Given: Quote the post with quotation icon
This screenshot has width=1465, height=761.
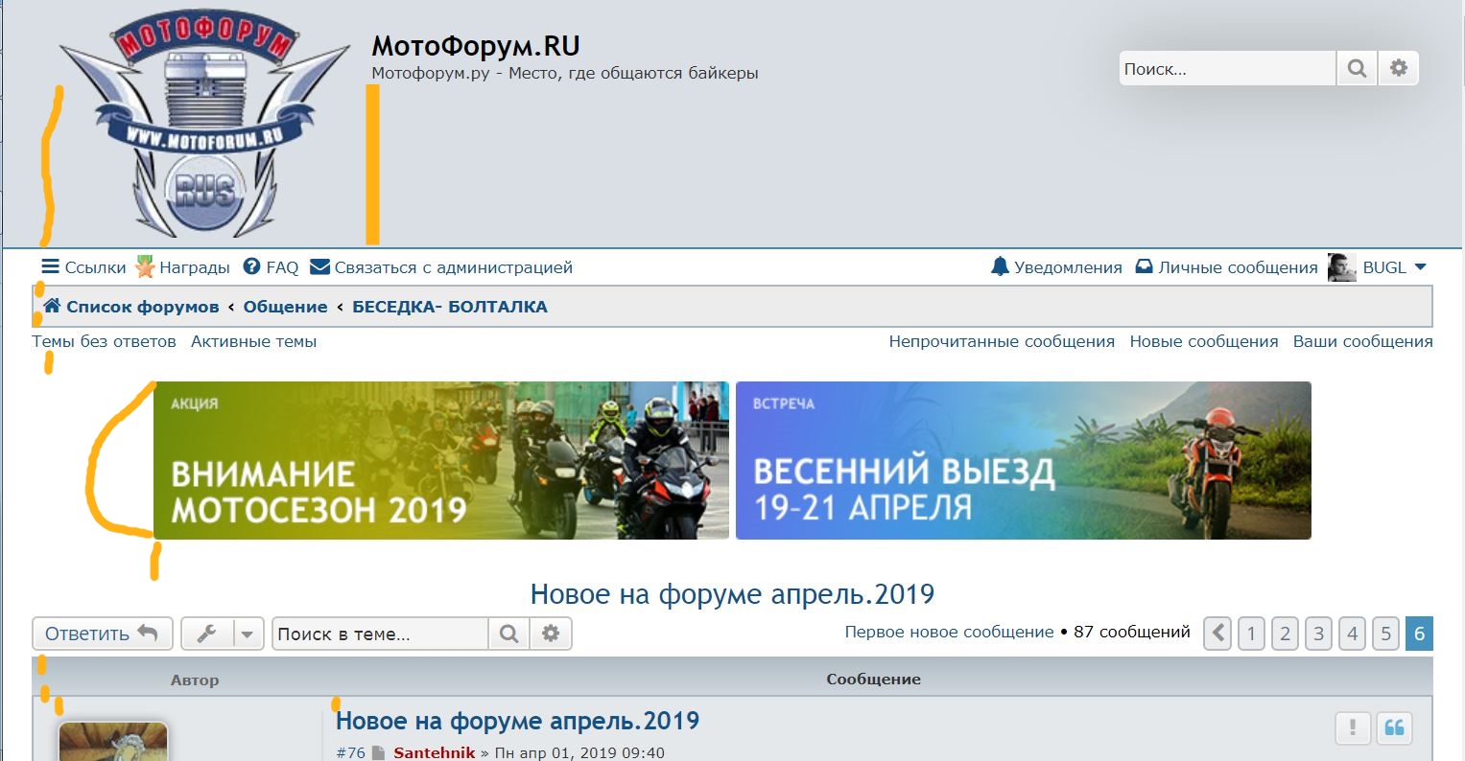Looking at the screenshot, I should click(1394, 728).
